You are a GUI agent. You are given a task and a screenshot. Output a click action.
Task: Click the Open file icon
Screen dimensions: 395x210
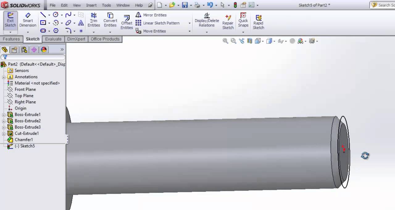[172, 5]
